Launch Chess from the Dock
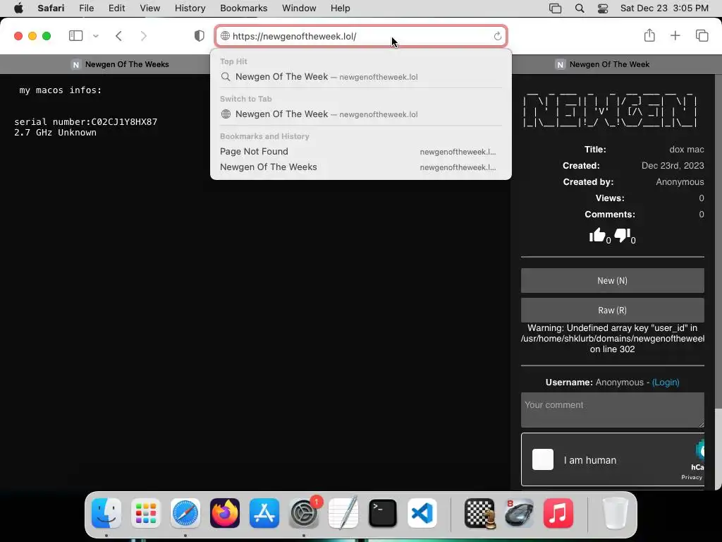Screen dimensions: 722x542 point(479,513)
